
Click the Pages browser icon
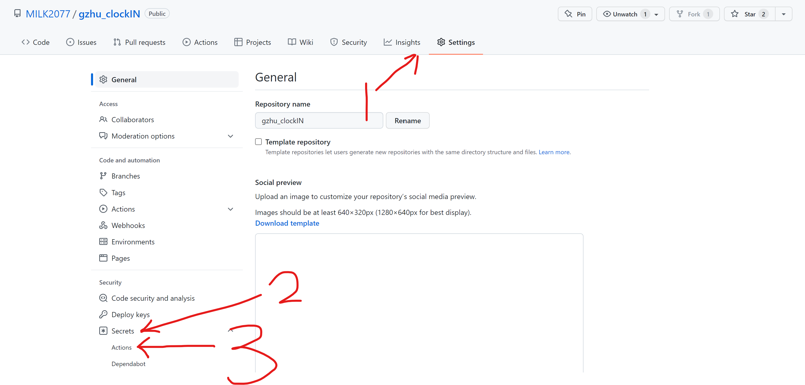coord(103,258)
